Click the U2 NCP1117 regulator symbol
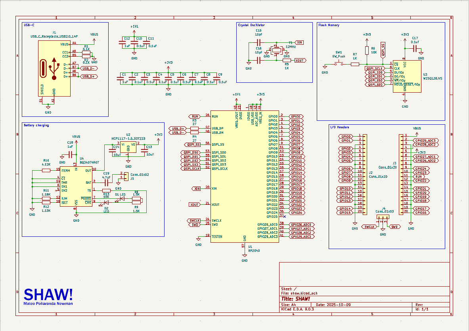 128,147
